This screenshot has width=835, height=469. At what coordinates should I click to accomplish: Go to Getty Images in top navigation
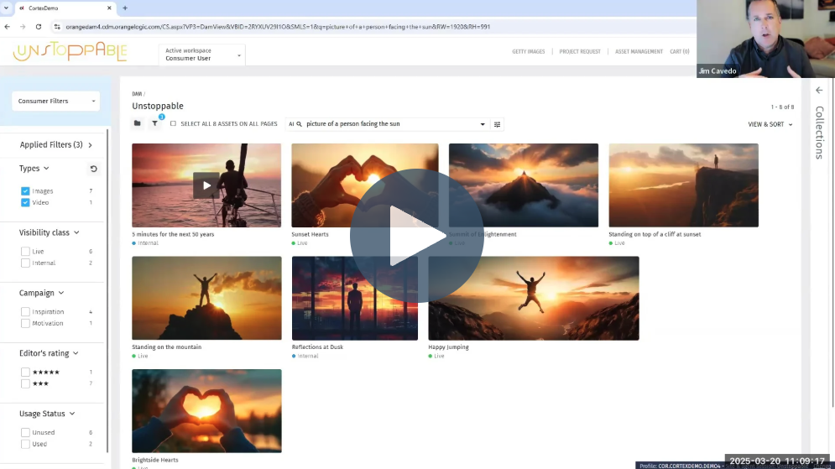coord(528,52)
